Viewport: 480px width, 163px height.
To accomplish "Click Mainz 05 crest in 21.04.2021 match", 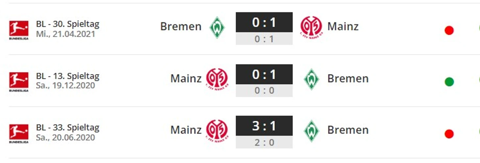I will (311, 27).
